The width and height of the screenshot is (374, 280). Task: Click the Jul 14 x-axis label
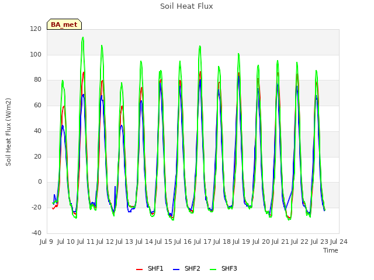point(144,242)
